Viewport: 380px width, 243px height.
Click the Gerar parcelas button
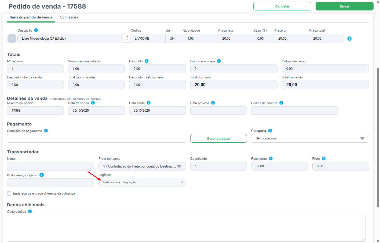tap(218, 138)
